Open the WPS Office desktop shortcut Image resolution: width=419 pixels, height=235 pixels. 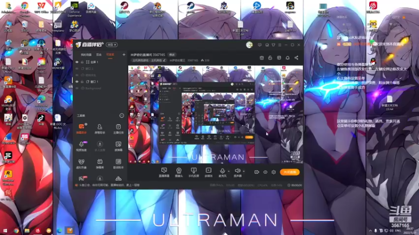[x=41, y=7]
